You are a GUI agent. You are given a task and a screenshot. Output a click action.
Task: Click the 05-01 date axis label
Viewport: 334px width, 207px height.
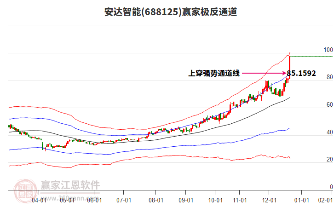67,200
